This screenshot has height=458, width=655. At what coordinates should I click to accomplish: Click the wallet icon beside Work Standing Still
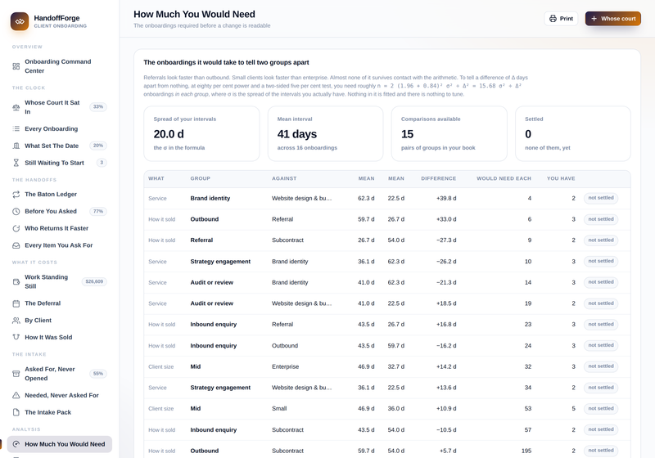(x=16, y=281)
